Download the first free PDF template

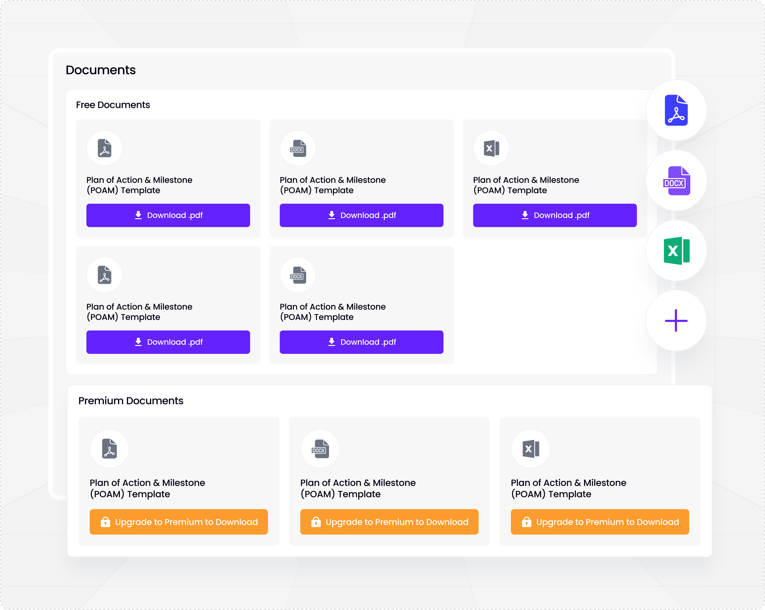(x=168, y=215)
